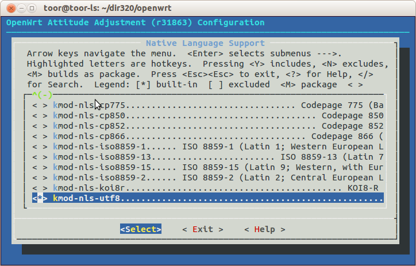
Task: Click the kmod-nls-cp866 package name
Action: click(x=89, y=136)
